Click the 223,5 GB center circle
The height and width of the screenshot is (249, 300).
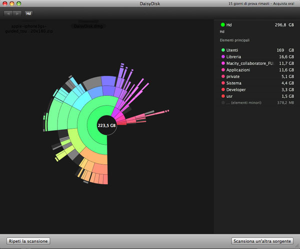pyautogui.click(x=106, y=126)
